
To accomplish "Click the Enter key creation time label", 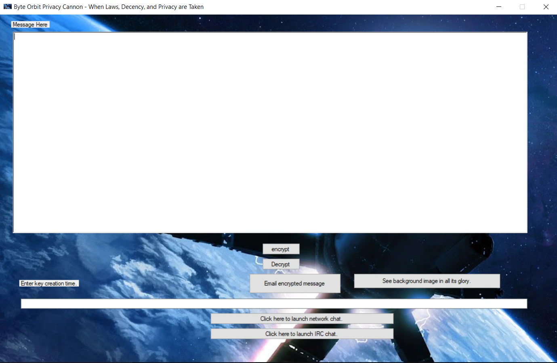I will click(49, 283).
